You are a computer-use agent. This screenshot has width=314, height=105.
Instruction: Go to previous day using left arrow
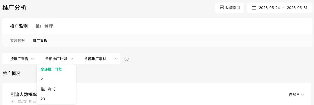(x=13, y=101)
